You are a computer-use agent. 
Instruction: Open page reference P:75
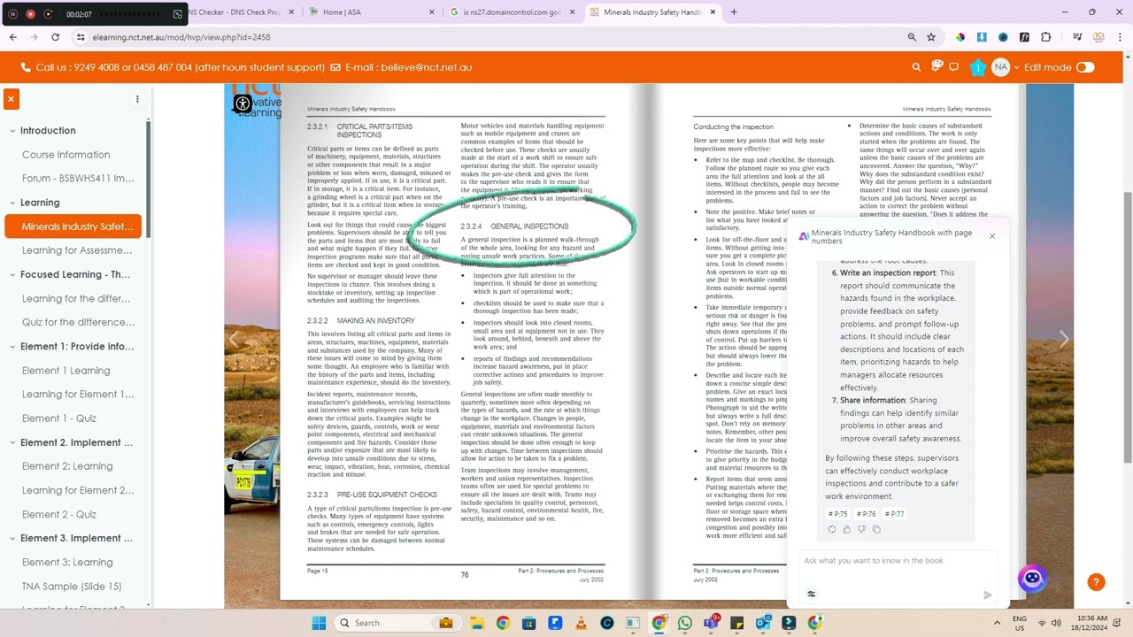point(837,514)
